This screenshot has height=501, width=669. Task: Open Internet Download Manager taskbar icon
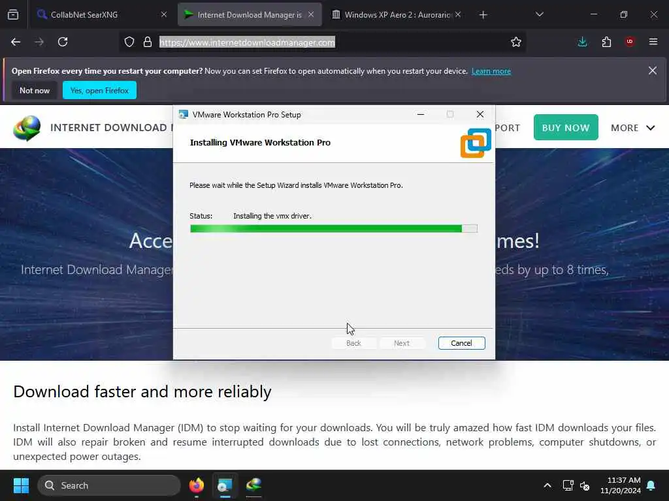click(x=253, y=485)
